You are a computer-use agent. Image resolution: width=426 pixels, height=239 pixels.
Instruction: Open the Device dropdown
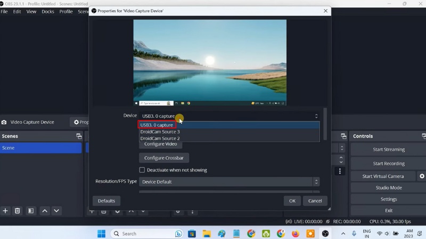[230, 116]
